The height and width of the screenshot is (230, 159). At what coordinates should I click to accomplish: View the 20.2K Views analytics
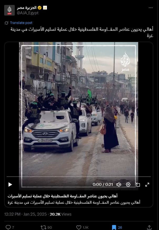[61, 214]
